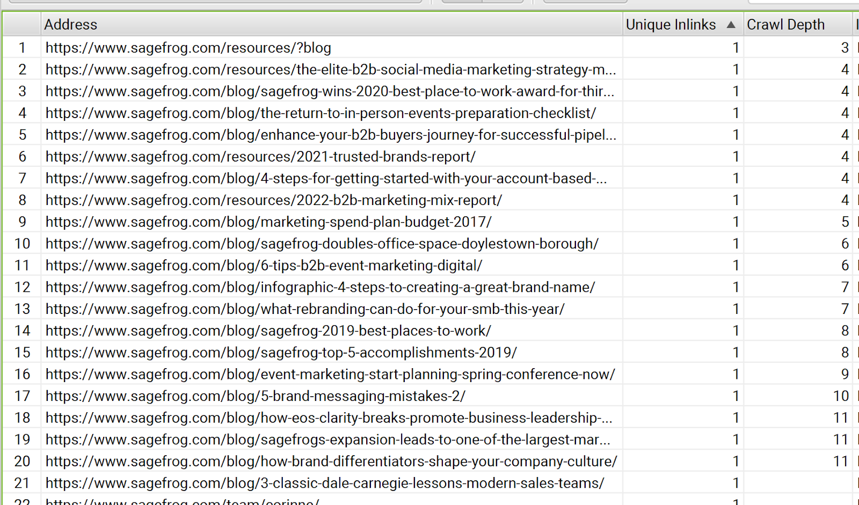Screen dimensions: 859x505
Task: Click the 4-steps-for-getting-started account-based URL
Action: click(x=326, y=178)
